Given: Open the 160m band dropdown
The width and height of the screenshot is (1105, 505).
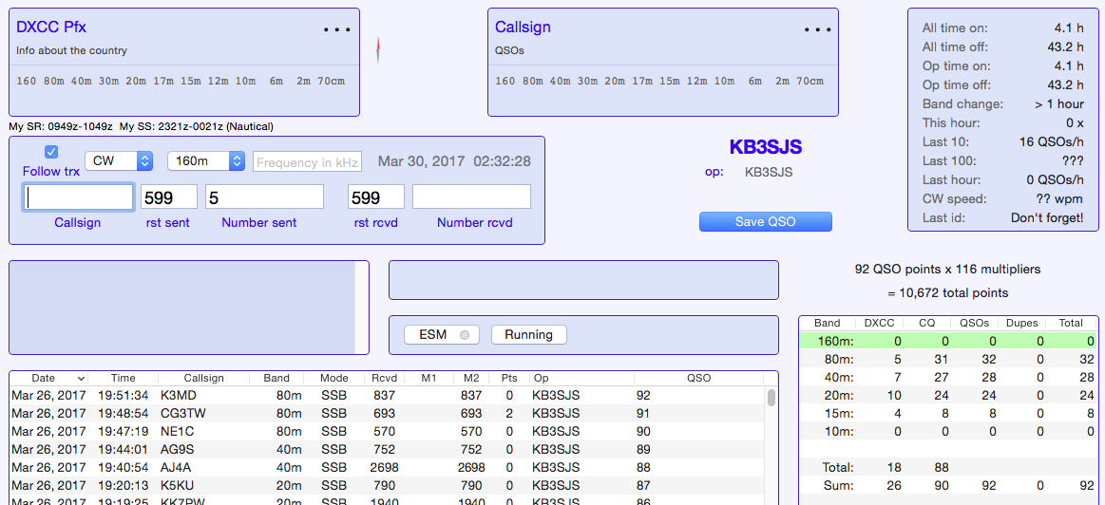Looking at the screenshot, I should click(x=205, y=161).
